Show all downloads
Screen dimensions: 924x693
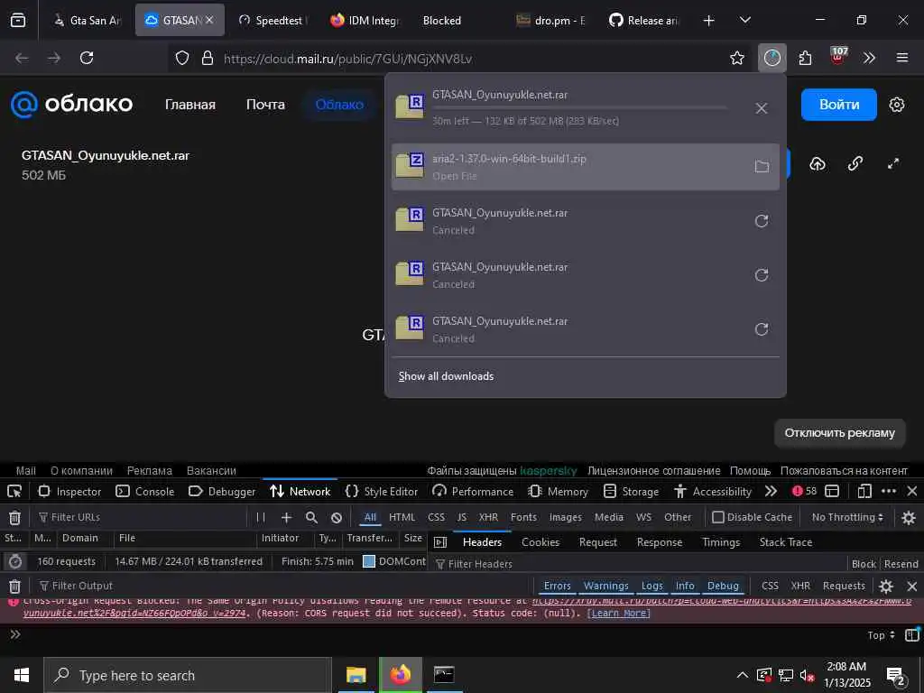point(446,376)
